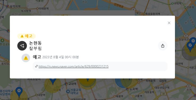Click 뚝섬유원지역 station label on map
Viewport: 196px width, 100px height.
pyautogui.click(x=153, y=14)
